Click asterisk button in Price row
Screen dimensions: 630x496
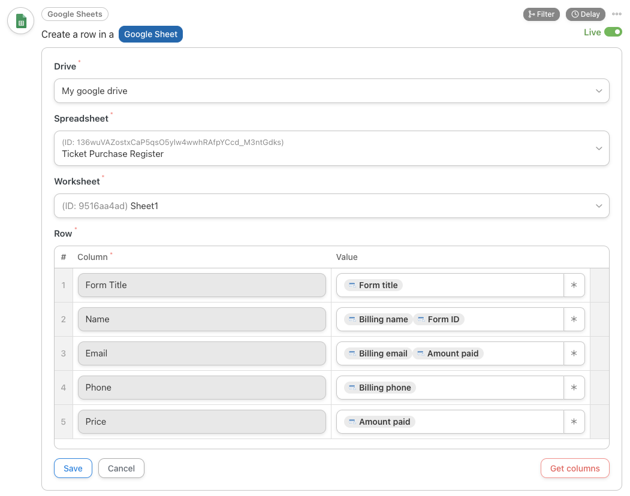pos(574,422)
